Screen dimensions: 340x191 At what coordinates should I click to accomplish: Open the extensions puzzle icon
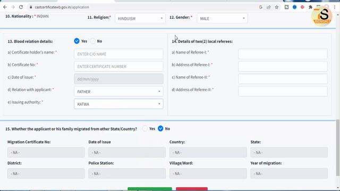pyautogui.click(x=310, y=7)
